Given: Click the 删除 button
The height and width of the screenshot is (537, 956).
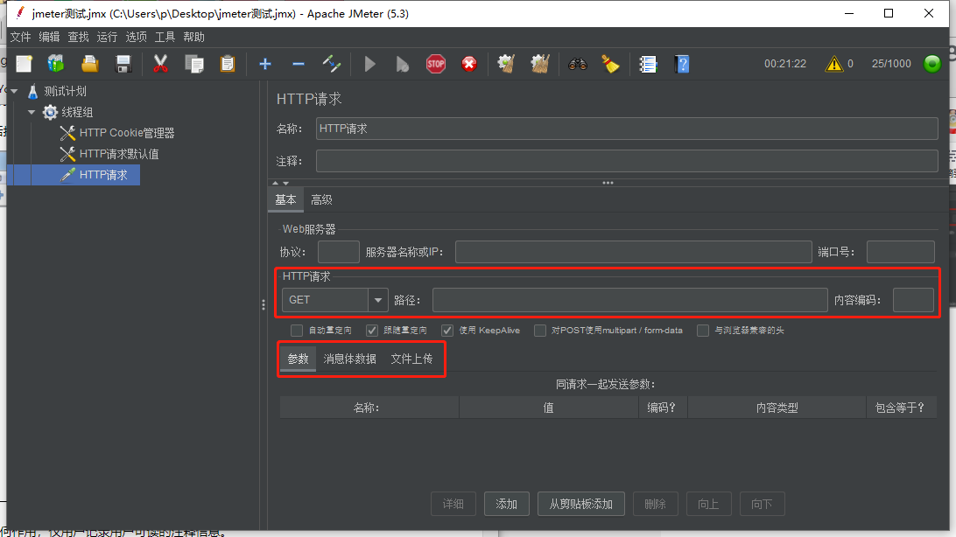Looking at the screenshot, I should point(656,504).
